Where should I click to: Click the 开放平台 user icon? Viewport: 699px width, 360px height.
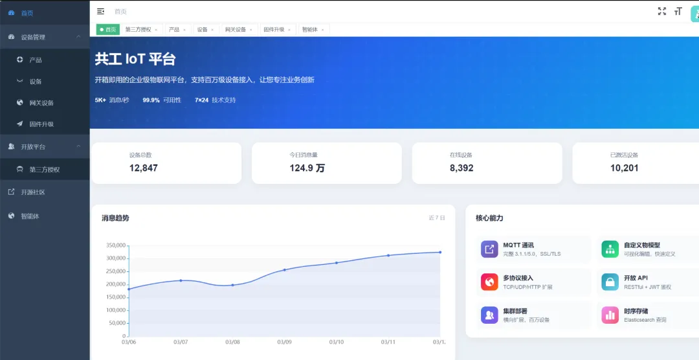point(12,146)
